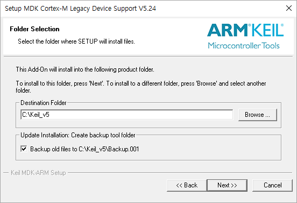Image resolution: width=297 pixels, height=203 pixels.
Task: Go back with the << Back button
Action: click(187, 185)
